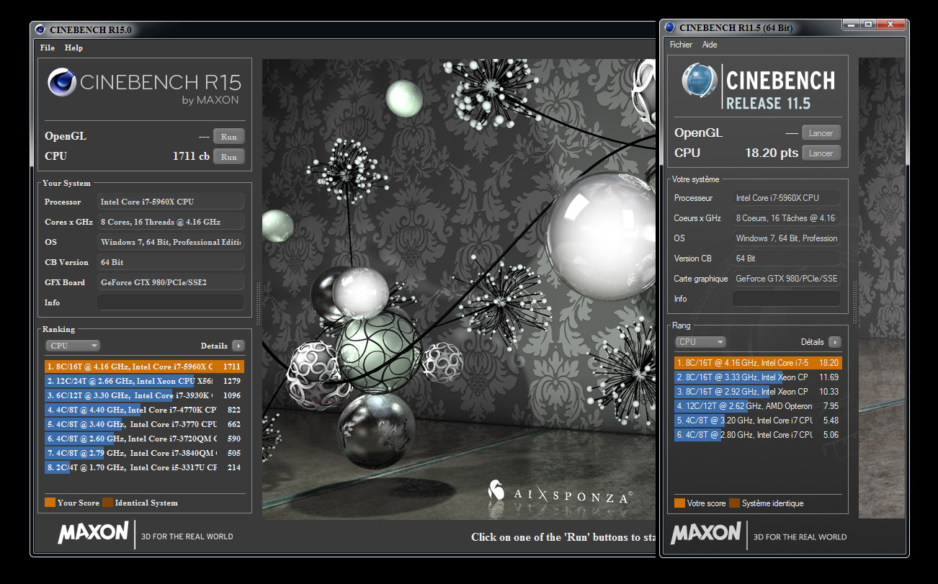The image size is (938, 584).
Task: Click the Détails arrow icon in Rang panel
Action: pos(834,342)
